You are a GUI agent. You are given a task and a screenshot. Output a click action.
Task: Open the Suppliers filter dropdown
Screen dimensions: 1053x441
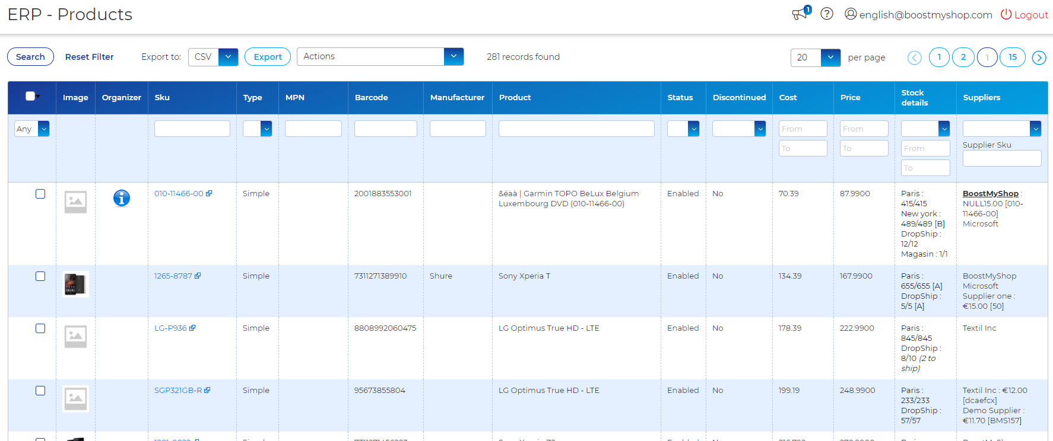(1002, 129)
